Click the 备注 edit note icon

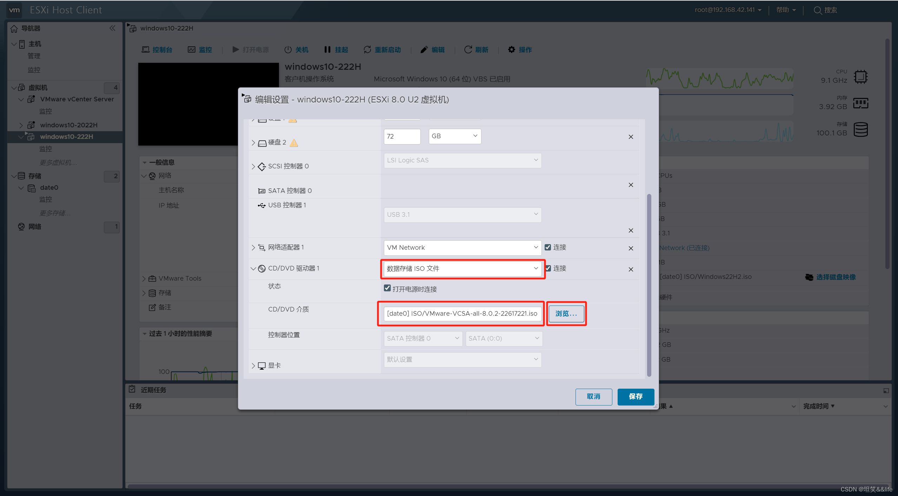pyautogui.click(x=152, y=307)
